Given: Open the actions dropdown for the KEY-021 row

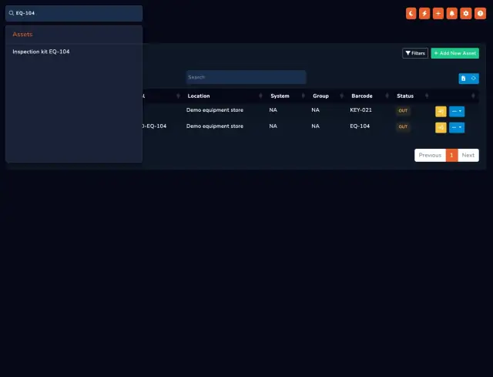Looking at the screenshot, I should tap(457, 111).
